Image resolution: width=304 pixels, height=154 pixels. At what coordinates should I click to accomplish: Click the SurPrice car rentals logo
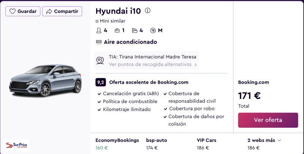(16, 145)
